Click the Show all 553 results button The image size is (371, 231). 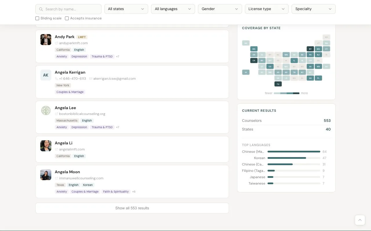click(132, 208)
